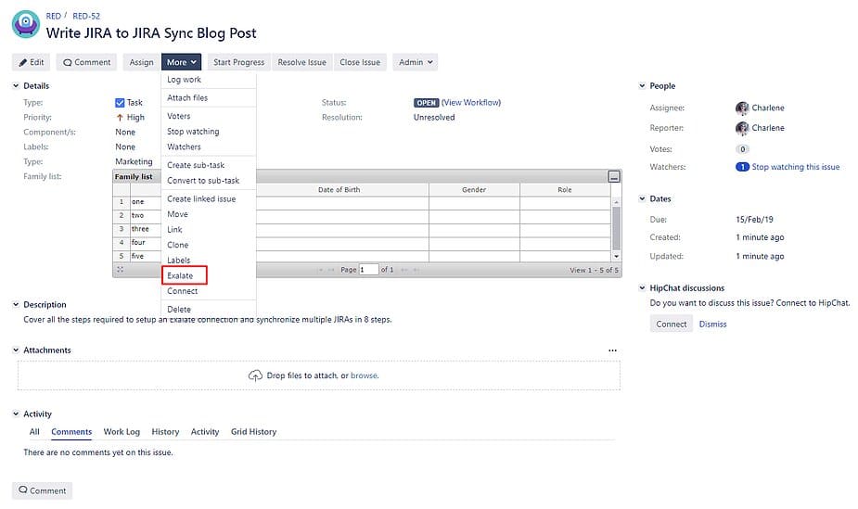Switch to the History tab

165,432
